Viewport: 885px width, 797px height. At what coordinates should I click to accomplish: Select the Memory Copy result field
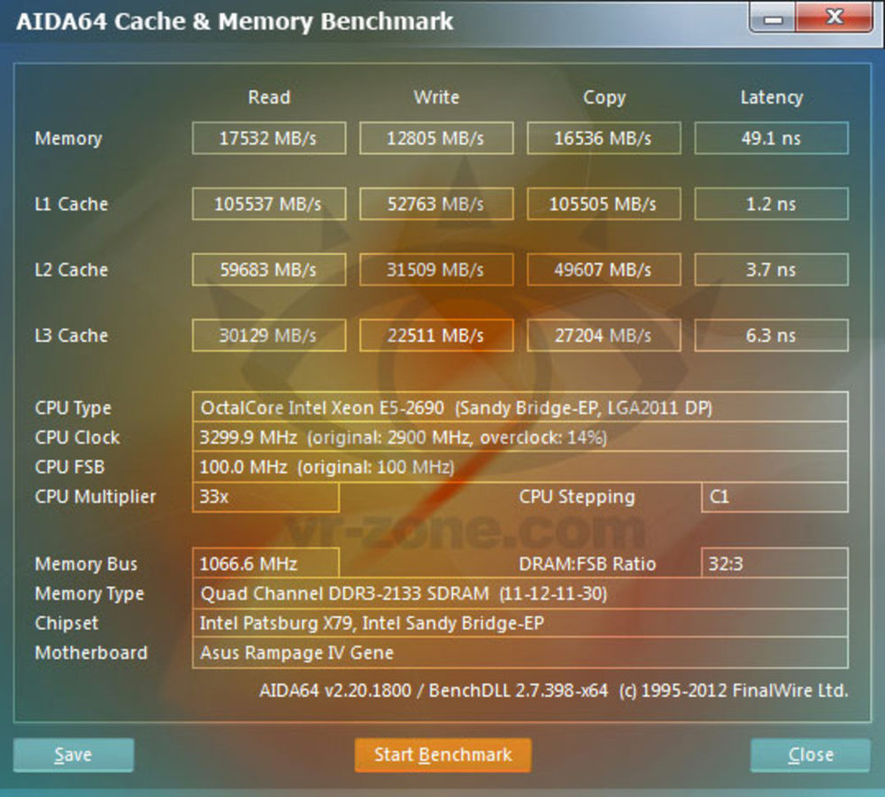click(x=604, y=139)
